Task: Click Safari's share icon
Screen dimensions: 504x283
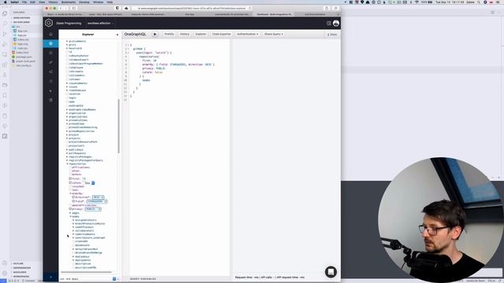Action: click(x=327, y=9)
